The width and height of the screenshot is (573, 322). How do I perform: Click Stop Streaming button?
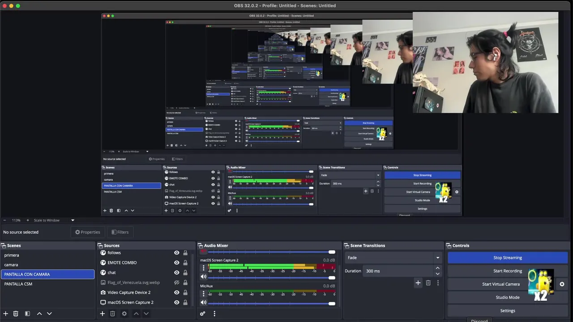[x=508, y=258]
